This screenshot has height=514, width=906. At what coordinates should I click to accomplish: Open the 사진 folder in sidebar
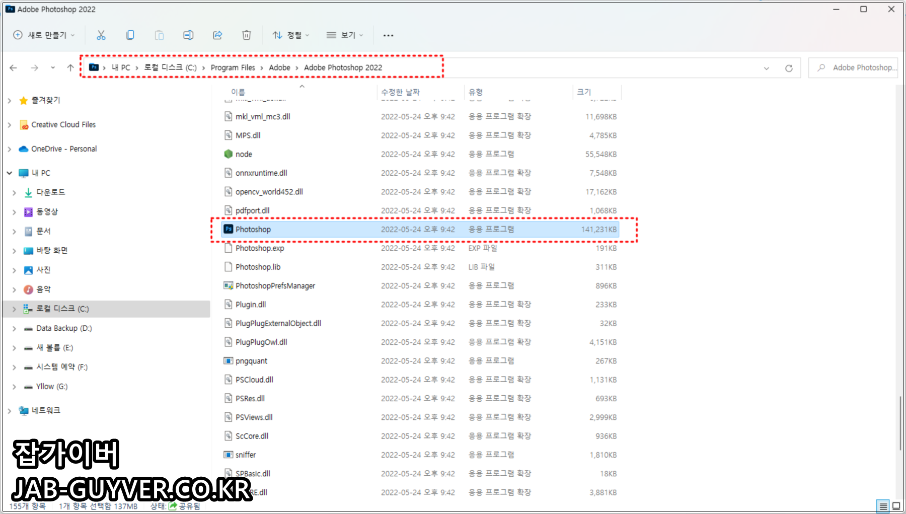tap(43, 270)
